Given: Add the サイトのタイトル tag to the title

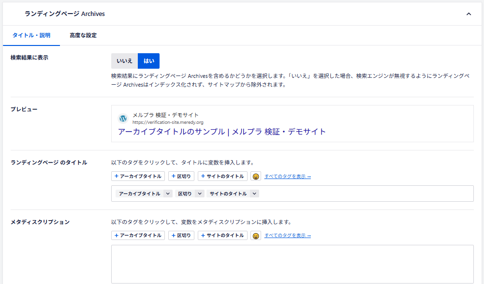Looking at the screenshot, I should pos(222,177).
